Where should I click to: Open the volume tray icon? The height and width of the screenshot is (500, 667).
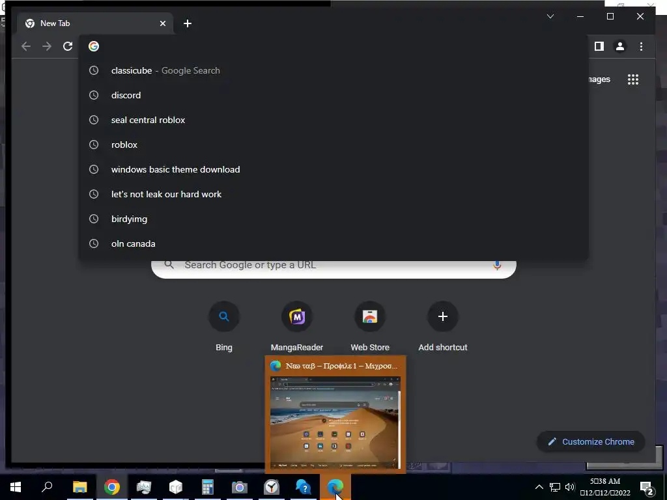coord(570,487)
